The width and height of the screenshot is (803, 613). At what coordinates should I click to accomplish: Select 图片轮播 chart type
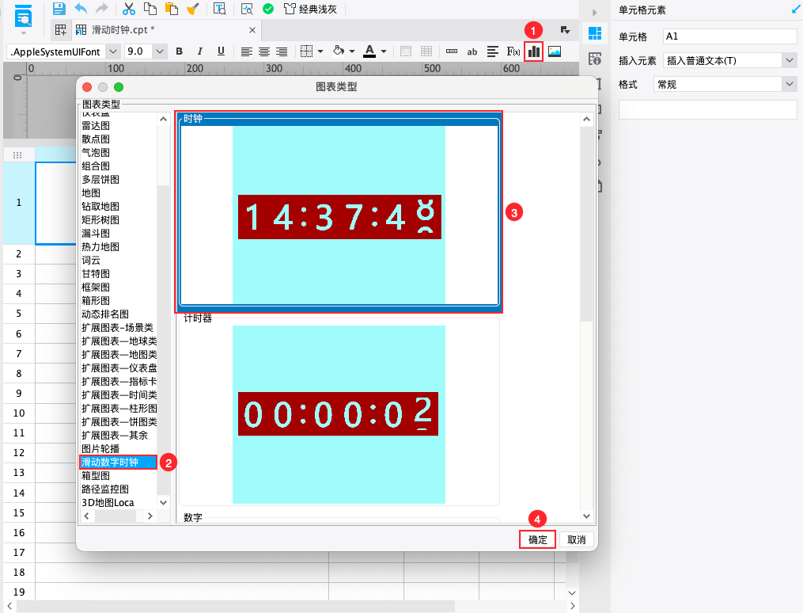[100, 449]
